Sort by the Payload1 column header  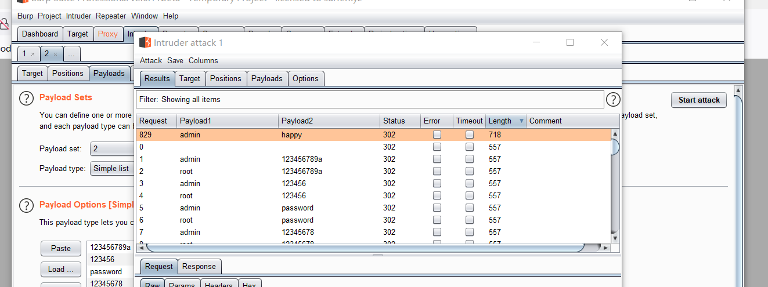point(228,121)
